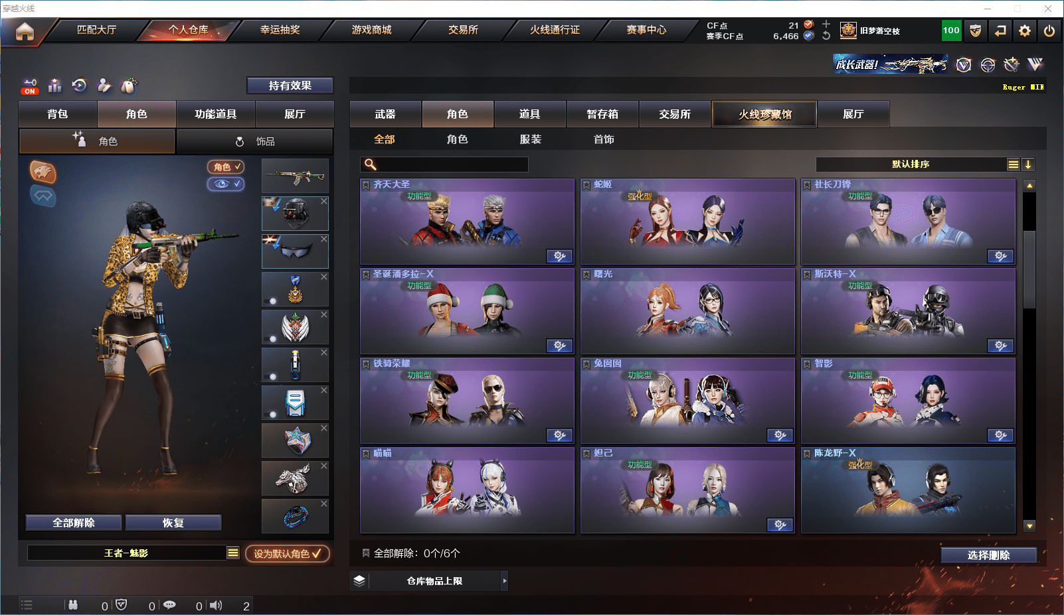Go to the home lobby icon
Screen dimensions: 1064x615
click(x=25, y=31)
